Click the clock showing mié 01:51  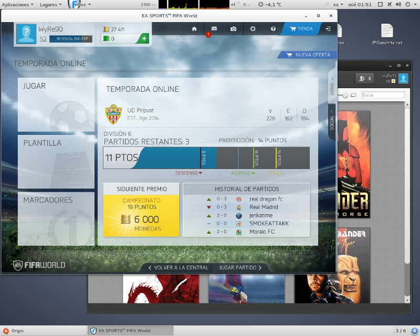(360, 5)
